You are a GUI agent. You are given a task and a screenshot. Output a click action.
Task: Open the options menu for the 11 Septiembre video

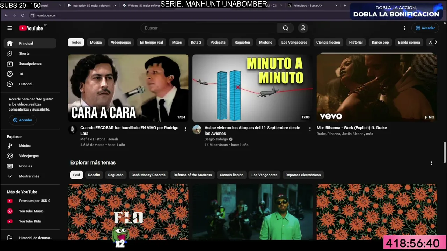pos(310,129)
